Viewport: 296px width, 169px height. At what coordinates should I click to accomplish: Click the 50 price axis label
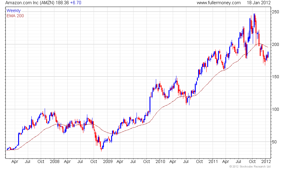pos(274,142)
